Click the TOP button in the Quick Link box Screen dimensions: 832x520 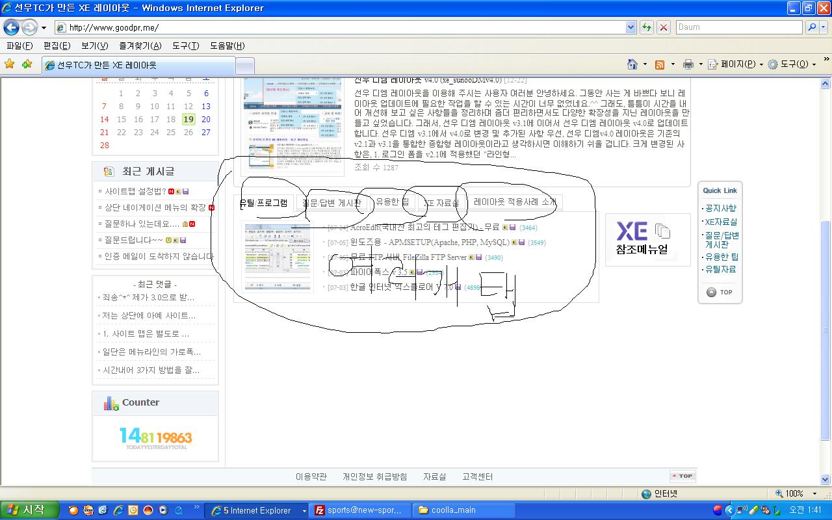tap(720, 292)
